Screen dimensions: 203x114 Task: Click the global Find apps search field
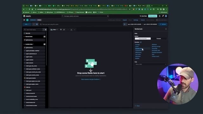pyautogui.click(x=85, y=16)
